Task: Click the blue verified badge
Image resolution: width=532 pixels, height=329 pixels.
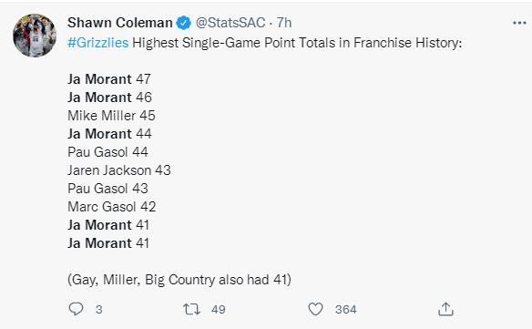Action: pyautogui.click(x=183, y=23)
